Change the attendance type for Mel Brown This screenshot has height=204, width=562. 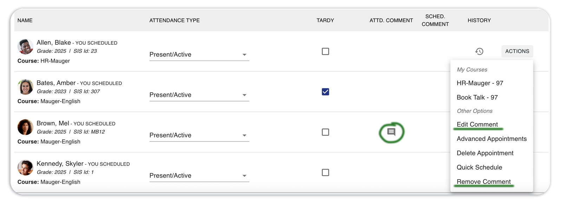tap(199, 135)
